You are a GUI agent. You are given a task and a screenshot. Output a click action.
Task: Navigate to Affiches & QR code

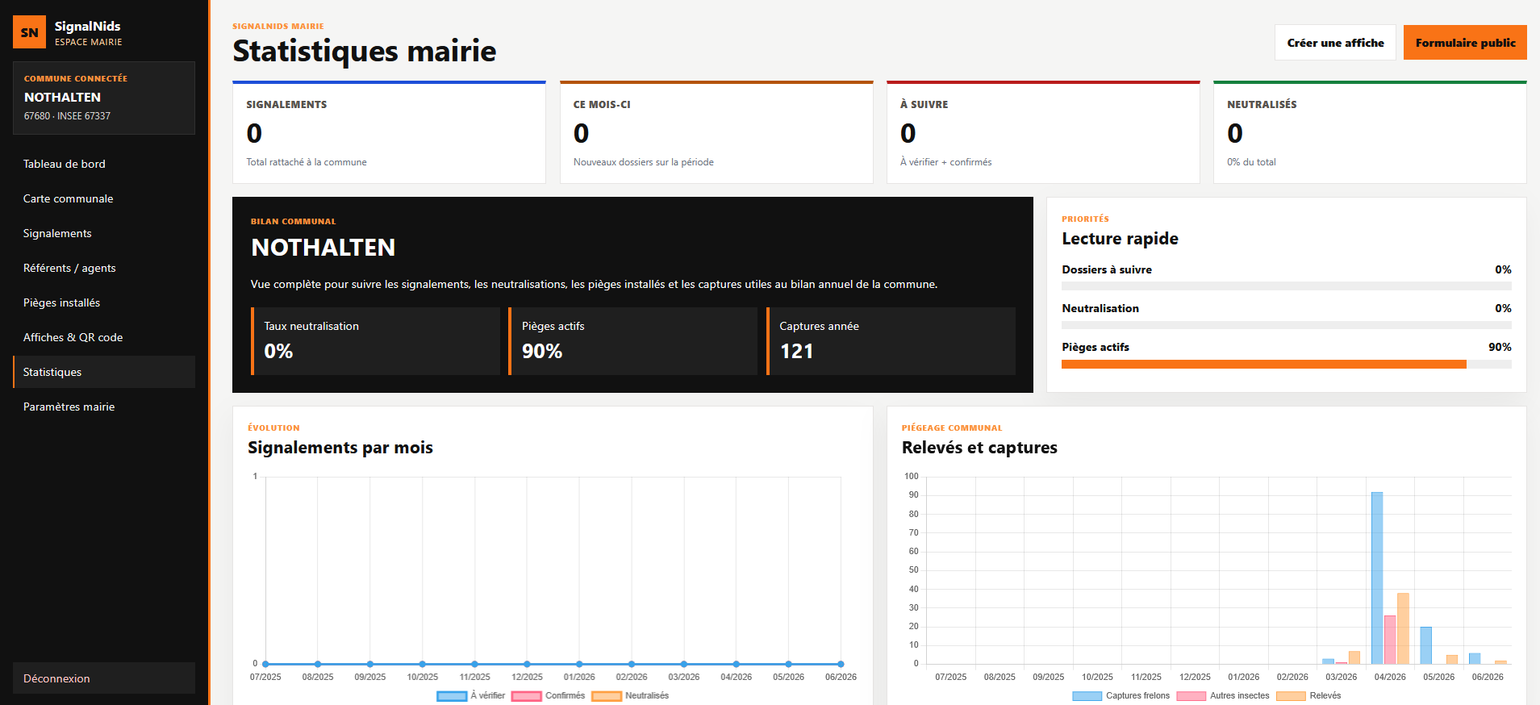104,337
